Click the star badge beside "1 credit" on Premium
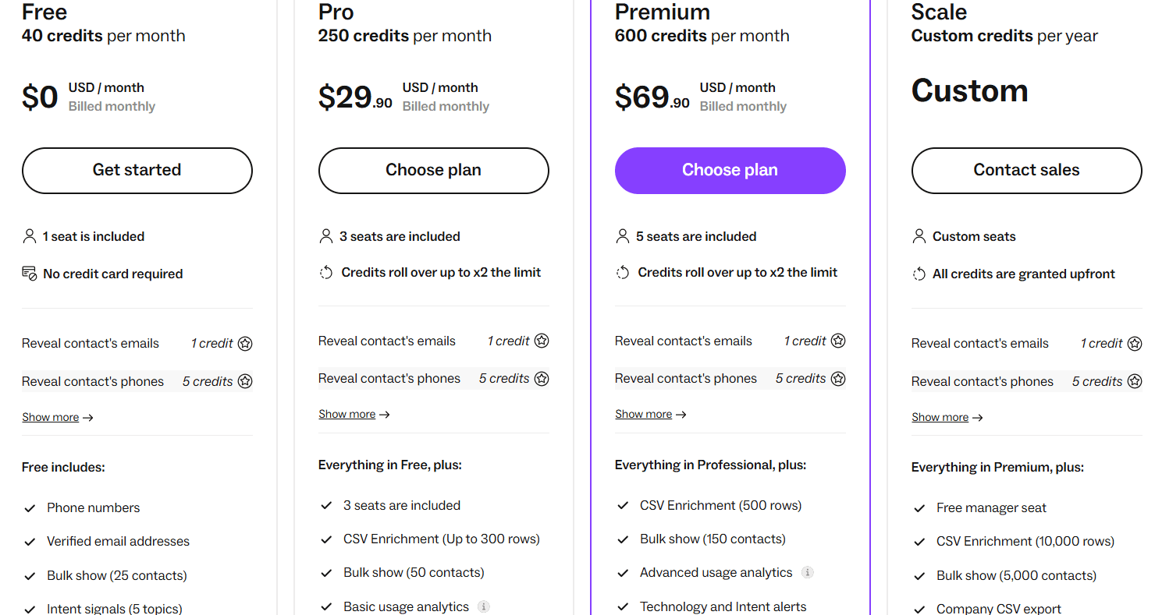 (838, 341)
